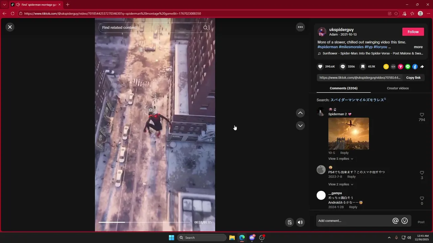The width and height of the screenshot is (433, 243).
Task: Close the TikTok browser tab
Action: (60, 5)
